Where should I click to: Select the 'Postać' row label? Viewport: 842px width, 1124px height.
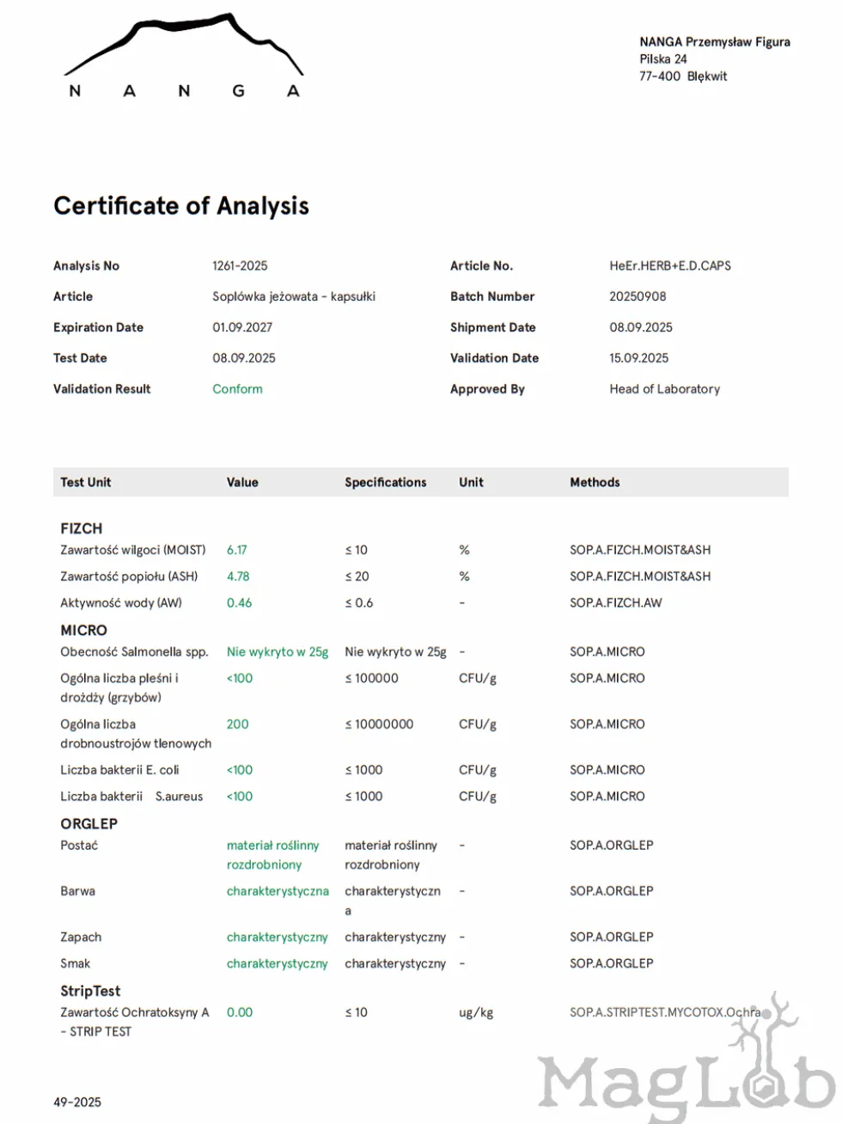(79, 846)
